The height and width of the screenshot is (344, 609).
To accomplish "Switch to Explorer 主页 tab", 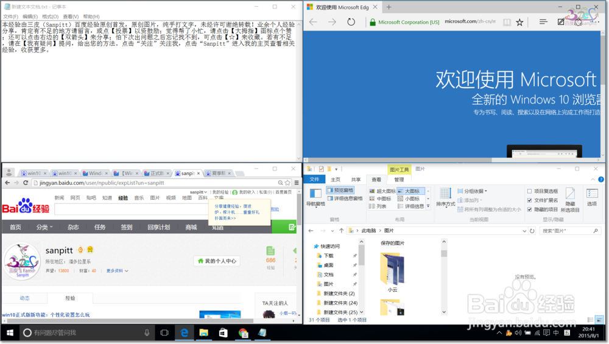I will click(x=336, y=180).
